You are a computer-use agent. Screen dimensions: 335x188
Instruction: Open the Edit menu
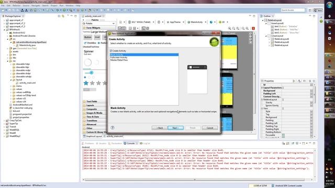[8, 6]
